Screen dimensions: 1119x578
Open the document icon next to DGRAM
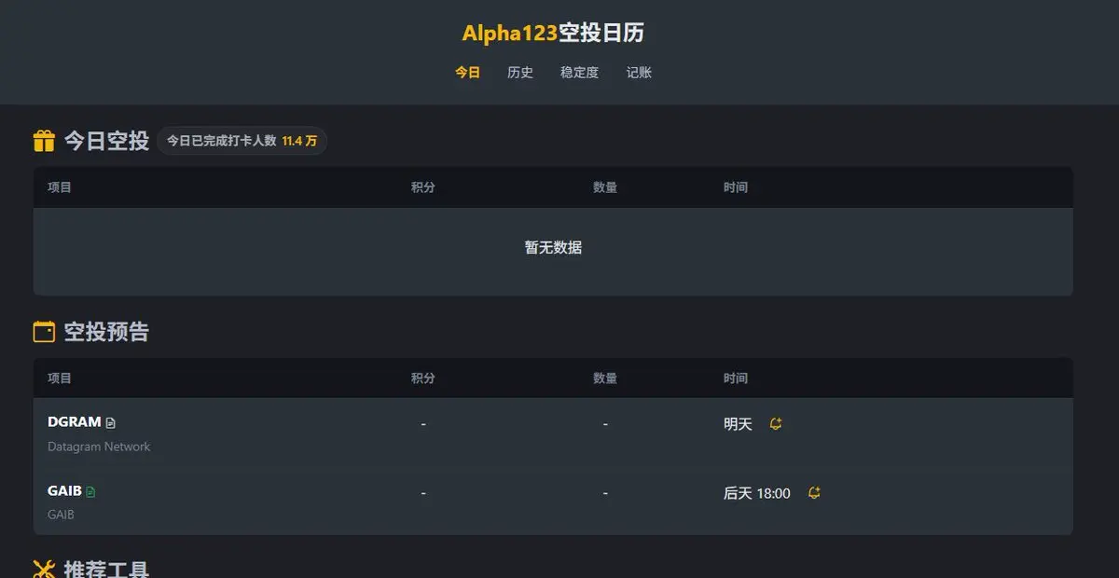tap(111, 423)
